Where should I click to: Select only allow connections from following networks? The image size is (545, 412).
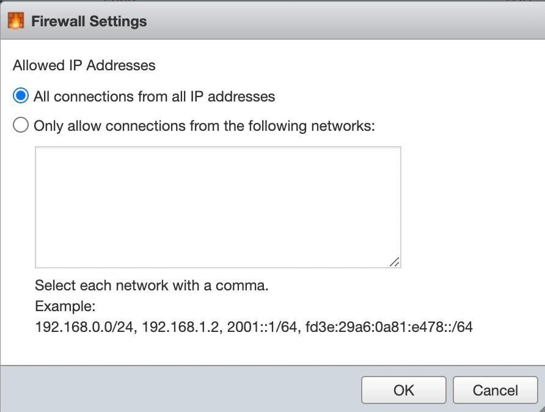click(20, 125)
